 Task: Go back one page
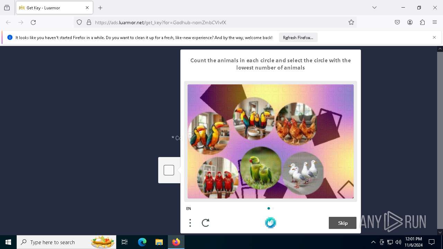(8, 22)
